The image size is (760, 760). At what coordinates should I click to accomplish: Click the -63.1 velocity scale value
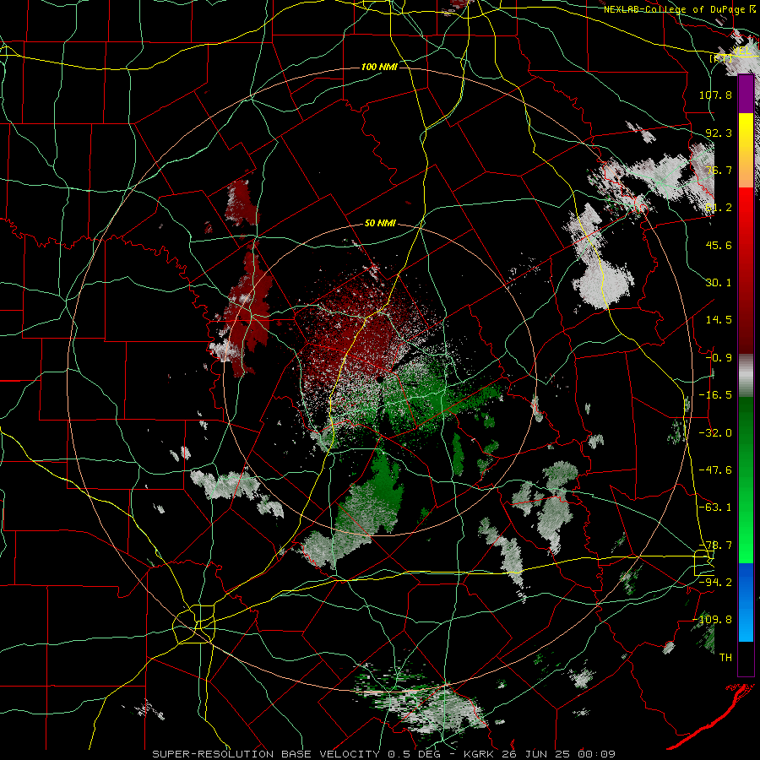click(715, 508)
